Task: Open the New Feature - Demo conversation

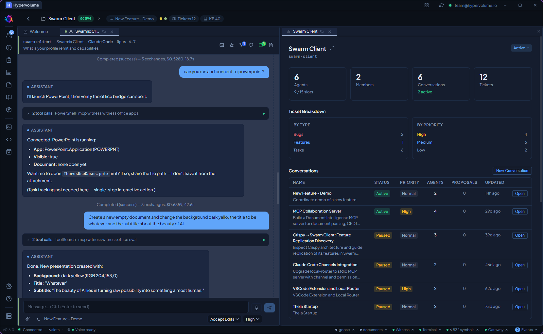Action: point(520,194)
